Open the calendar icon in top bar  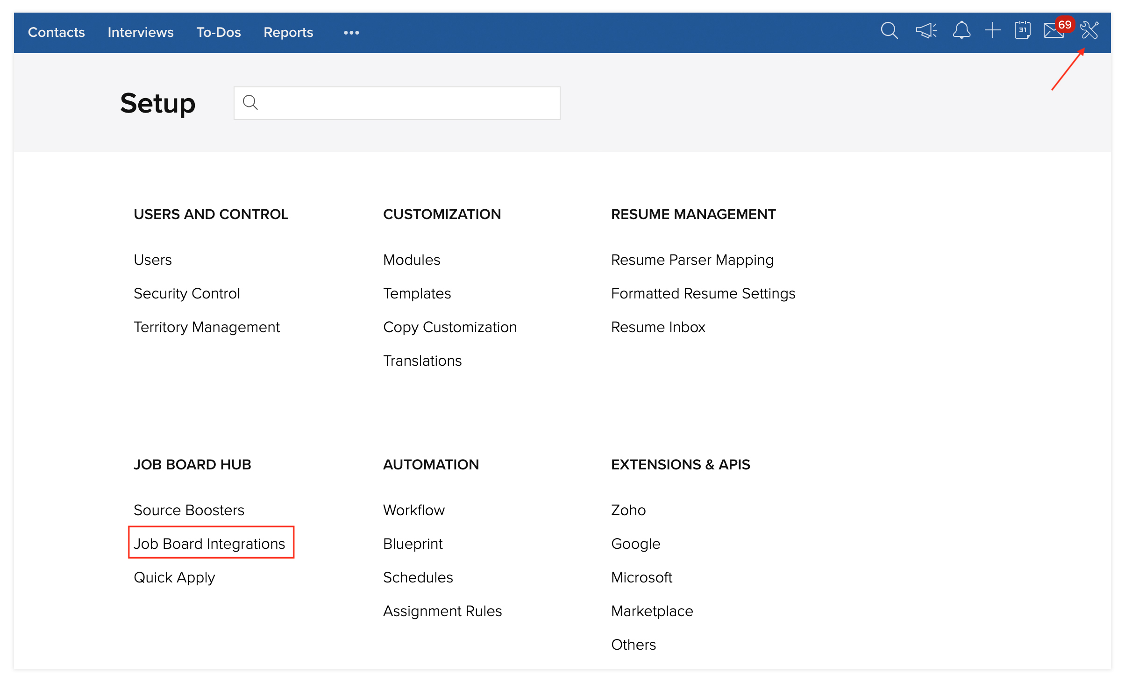click(x=1022, y=31)
